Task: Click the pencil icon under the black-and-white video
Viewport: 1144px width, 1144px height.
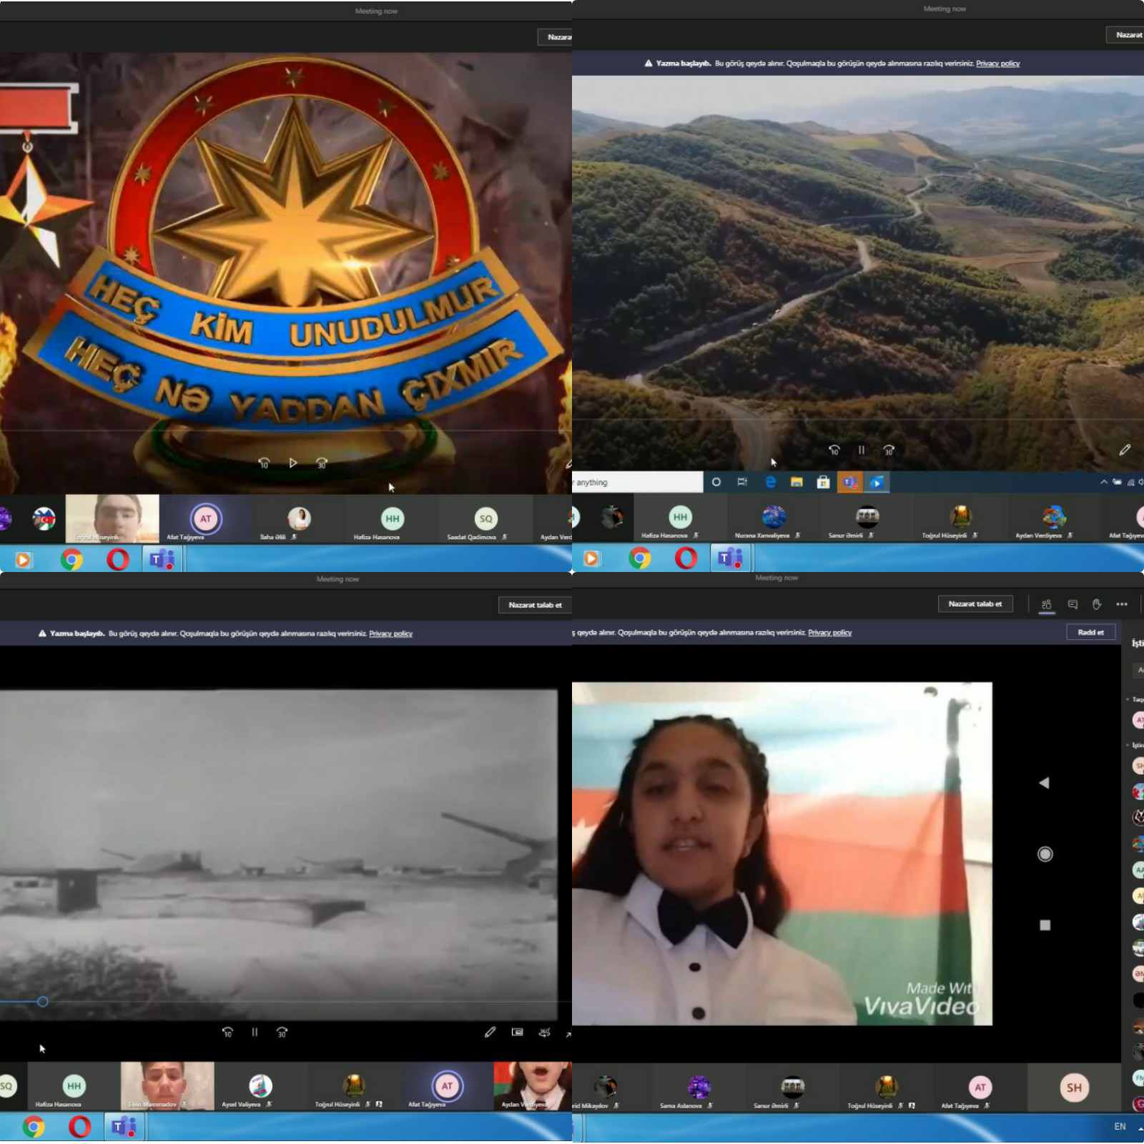Action: pos(490,1032)
